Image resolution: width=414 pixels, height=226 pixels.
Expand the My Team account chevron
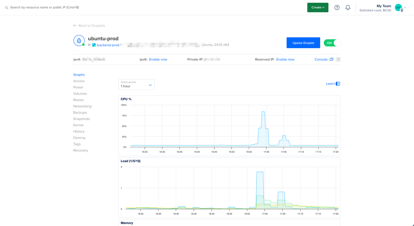[405, 8]
